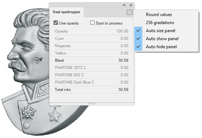Screen dimensions: 202x138
Task: Click the PANTONE Dark Blue C row
Action: pyautogui.click(x=92, y=83)
